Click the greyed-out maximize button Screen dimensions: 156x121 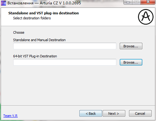[136, 2]
